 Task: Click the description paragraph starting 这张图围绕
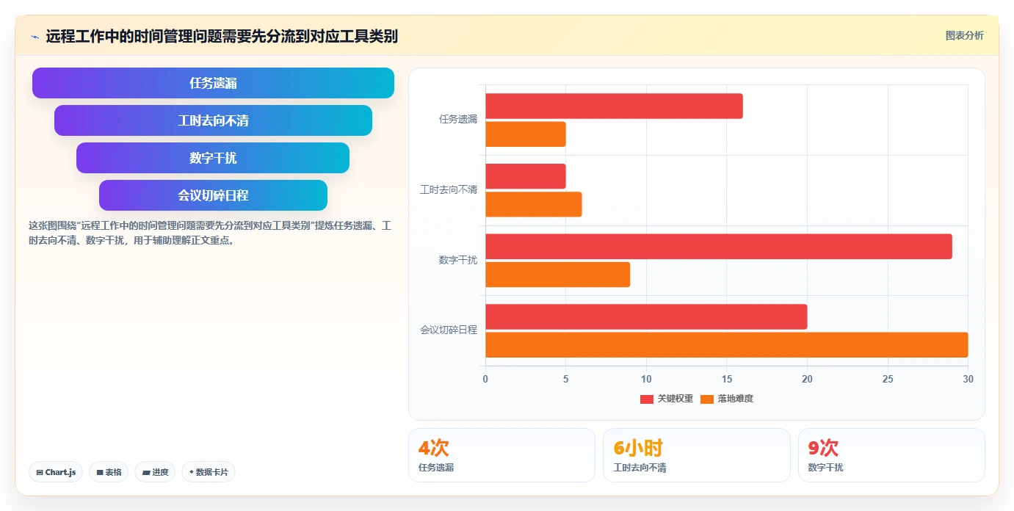tap(210, 233)
